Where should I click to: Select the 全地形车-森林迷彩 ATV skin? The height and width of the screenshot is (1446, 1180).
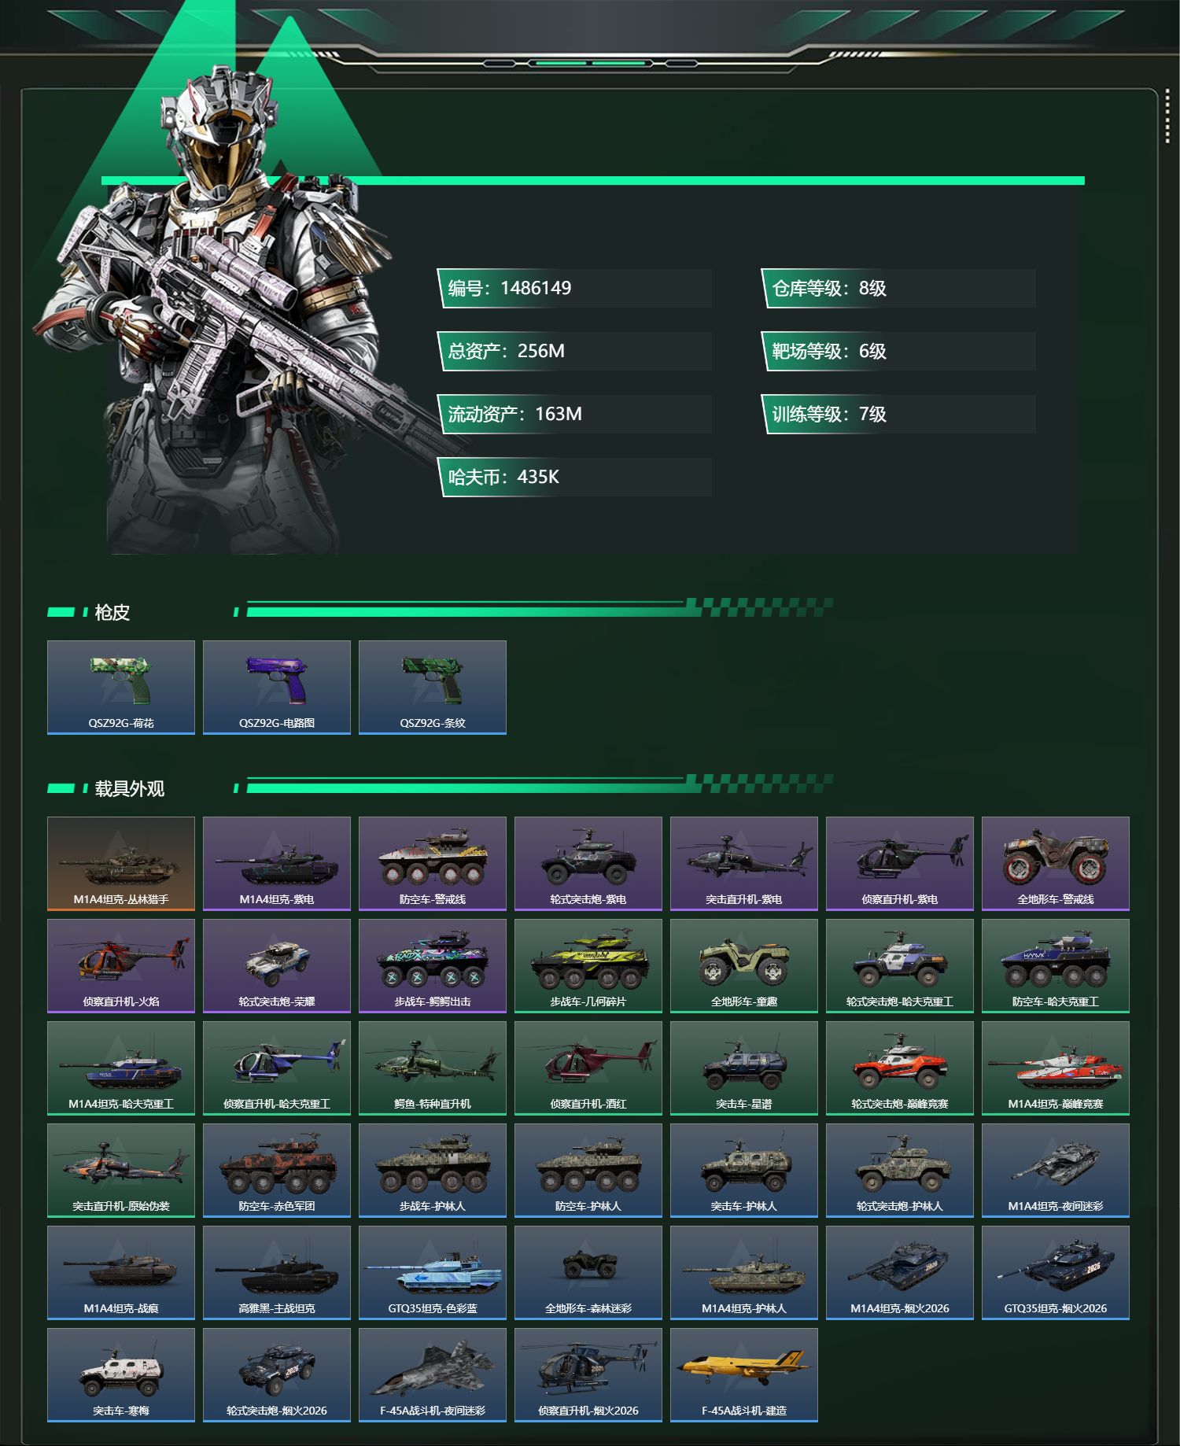[588, 1273]
